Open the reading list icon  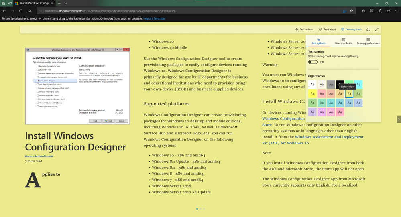coord(372,11)
